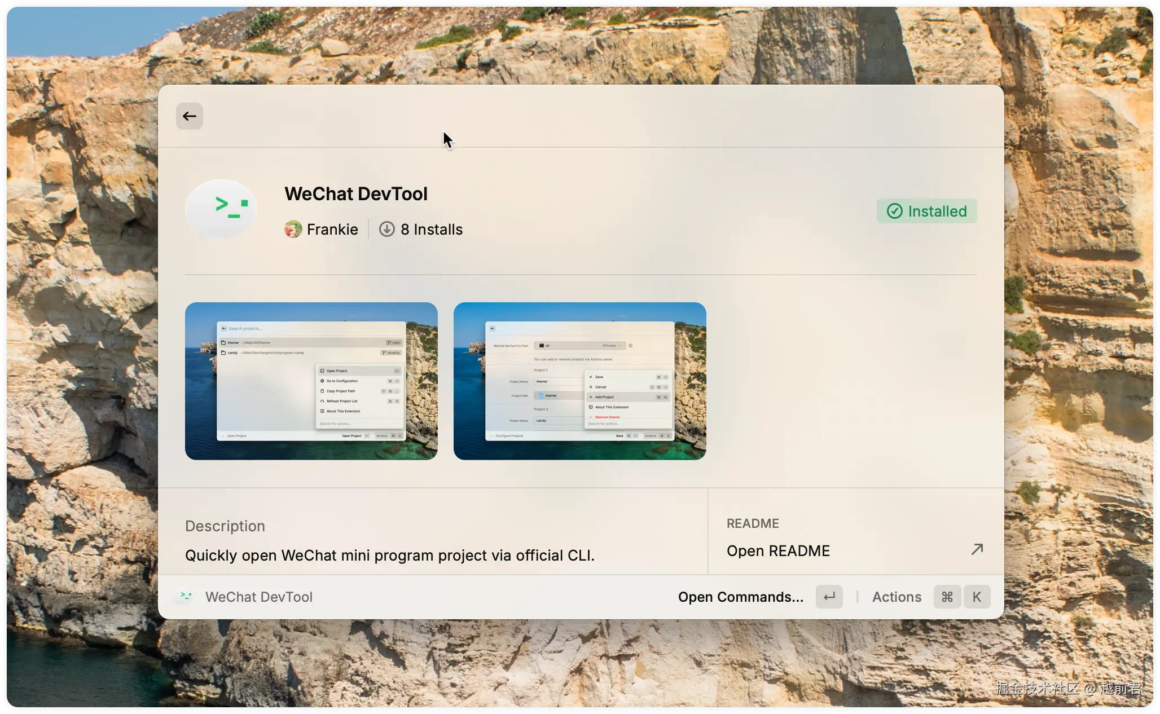Viewport: 1160px width, 714px height.
Task: Click Open Commands... action
Action: tap(740, 597)
